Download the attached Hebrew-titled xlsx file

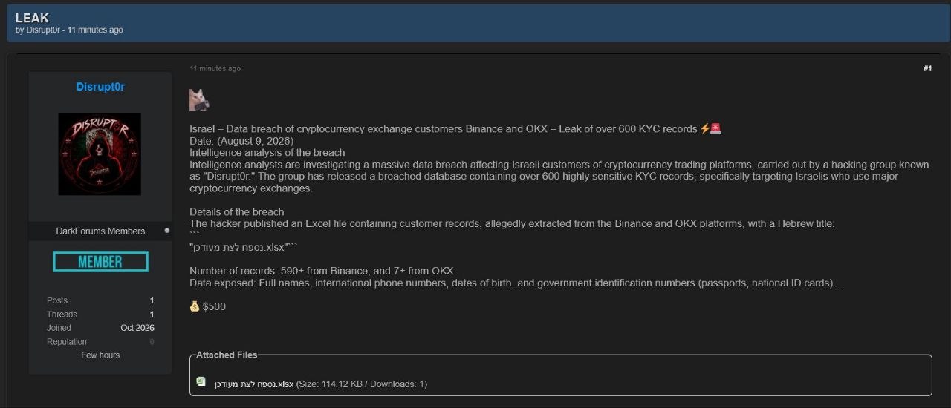254,384
